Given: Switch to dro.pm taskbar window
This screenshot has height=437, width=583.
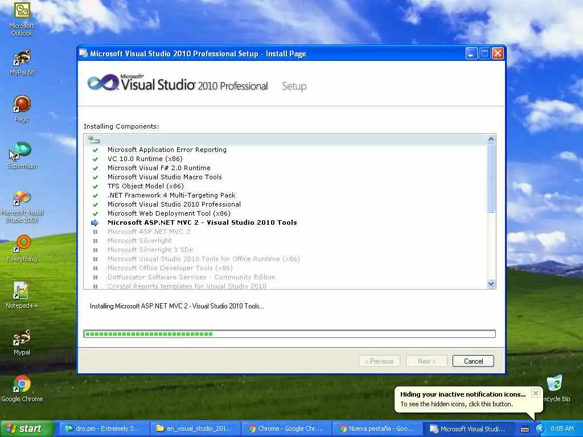Looking at the screenshot, I should pos(104,429).
